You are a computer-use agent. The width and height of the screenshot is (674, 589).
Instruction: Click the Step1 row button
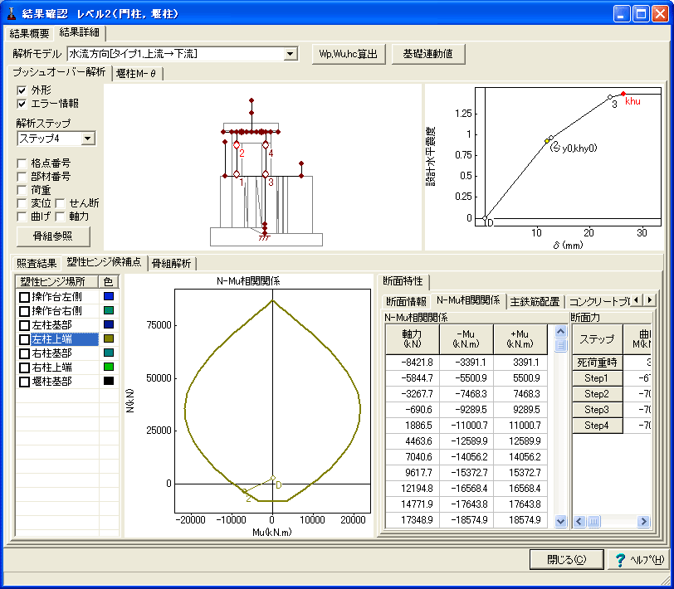(597, 378)
